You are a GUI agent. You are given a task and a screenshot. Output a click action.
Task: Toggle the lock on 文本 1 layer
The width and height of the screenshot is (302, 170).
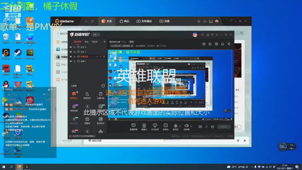74,52
